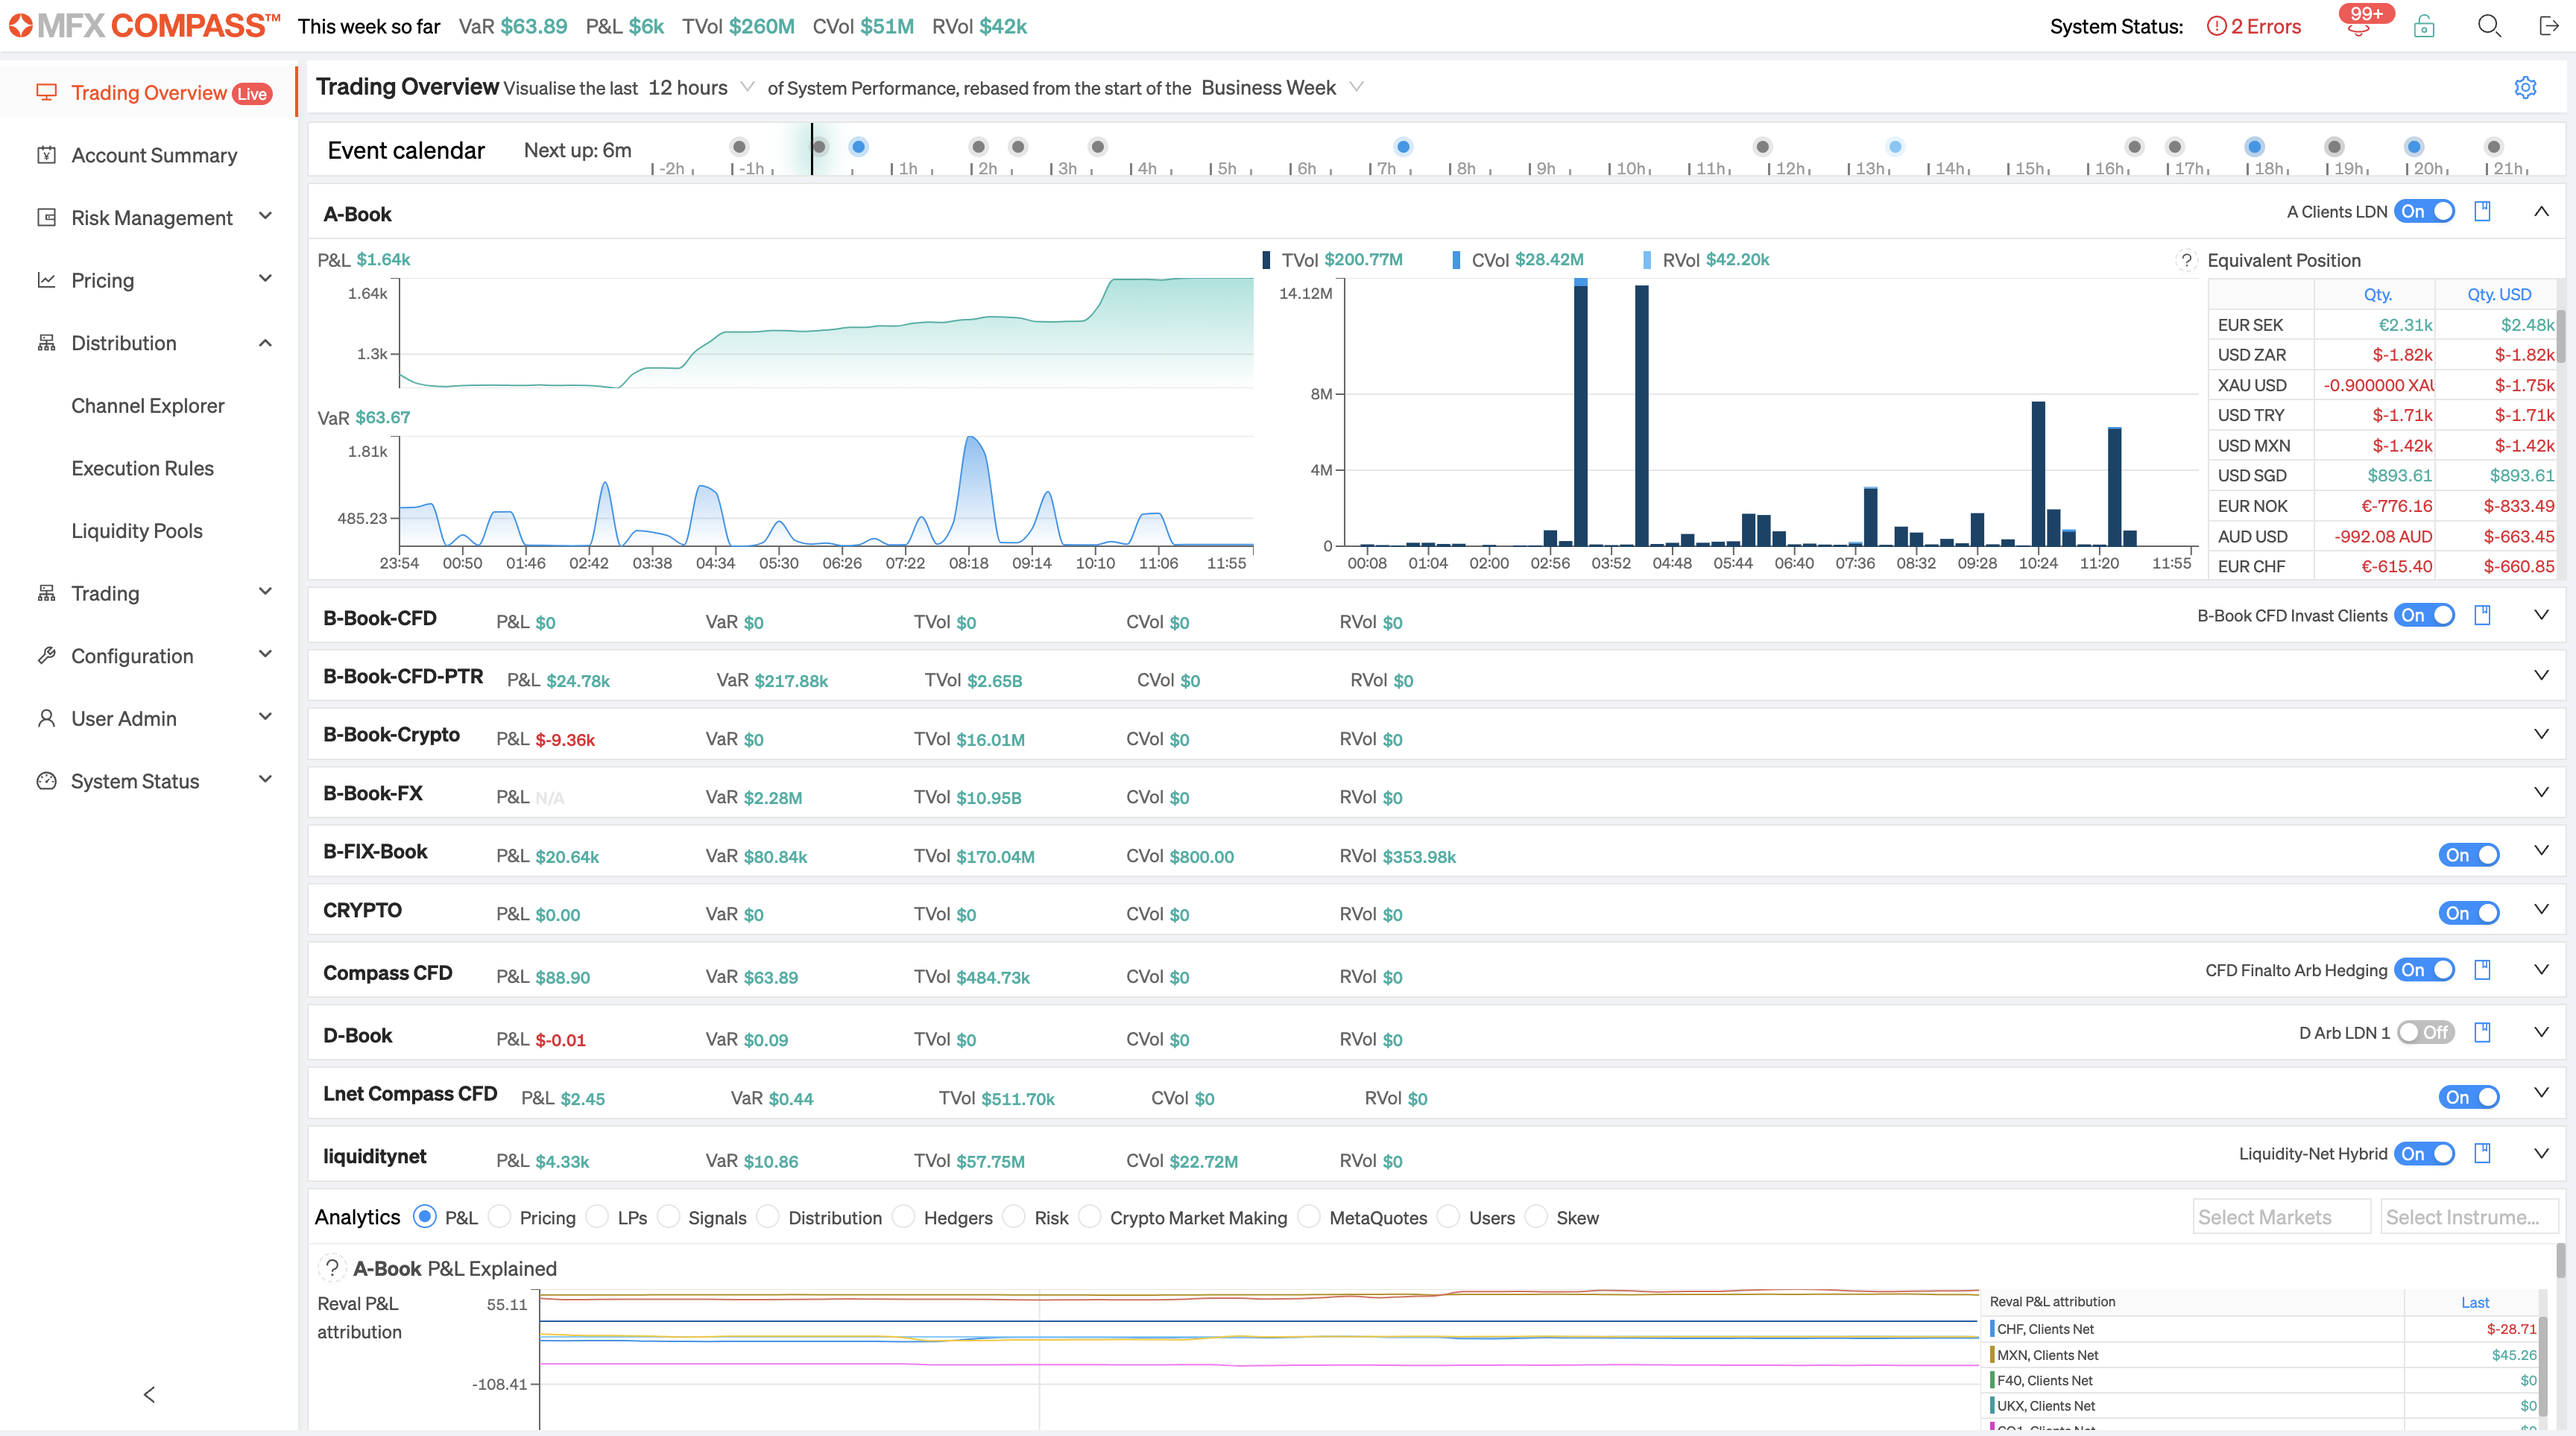Toggle Liquidity-Net Hybrid switch
The image size is (2576, 1436).
(x=2424, y=1154)
